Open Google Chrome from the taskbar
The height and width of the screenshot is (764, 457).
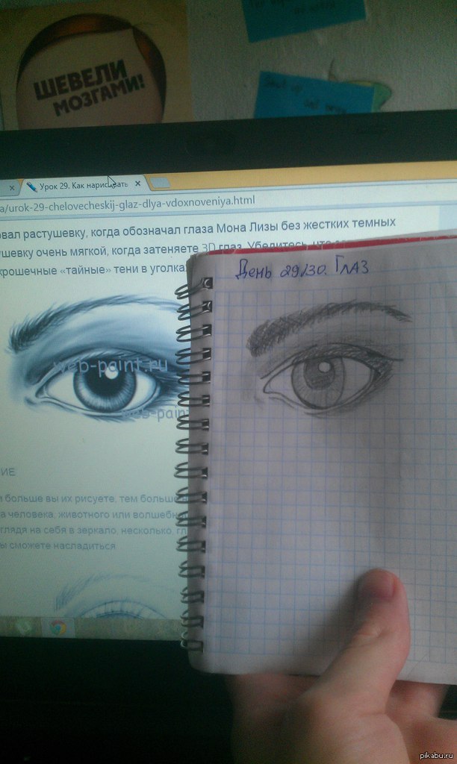pos(58,627)
